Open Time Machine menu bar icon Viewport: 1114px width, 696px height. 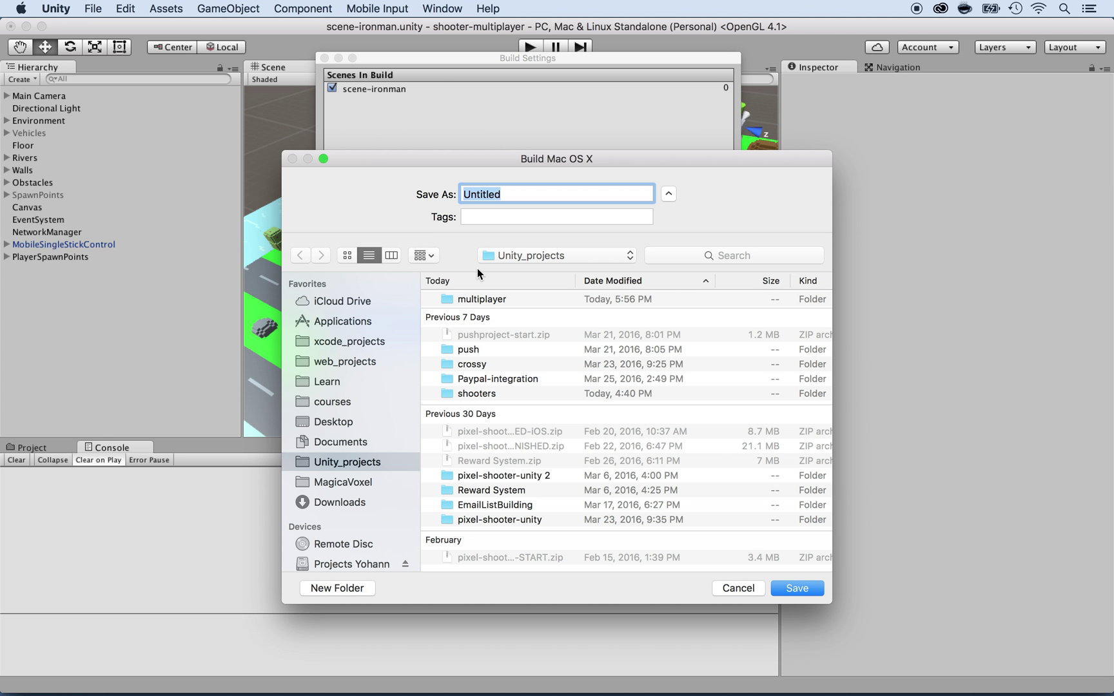tap(1015, 8)
